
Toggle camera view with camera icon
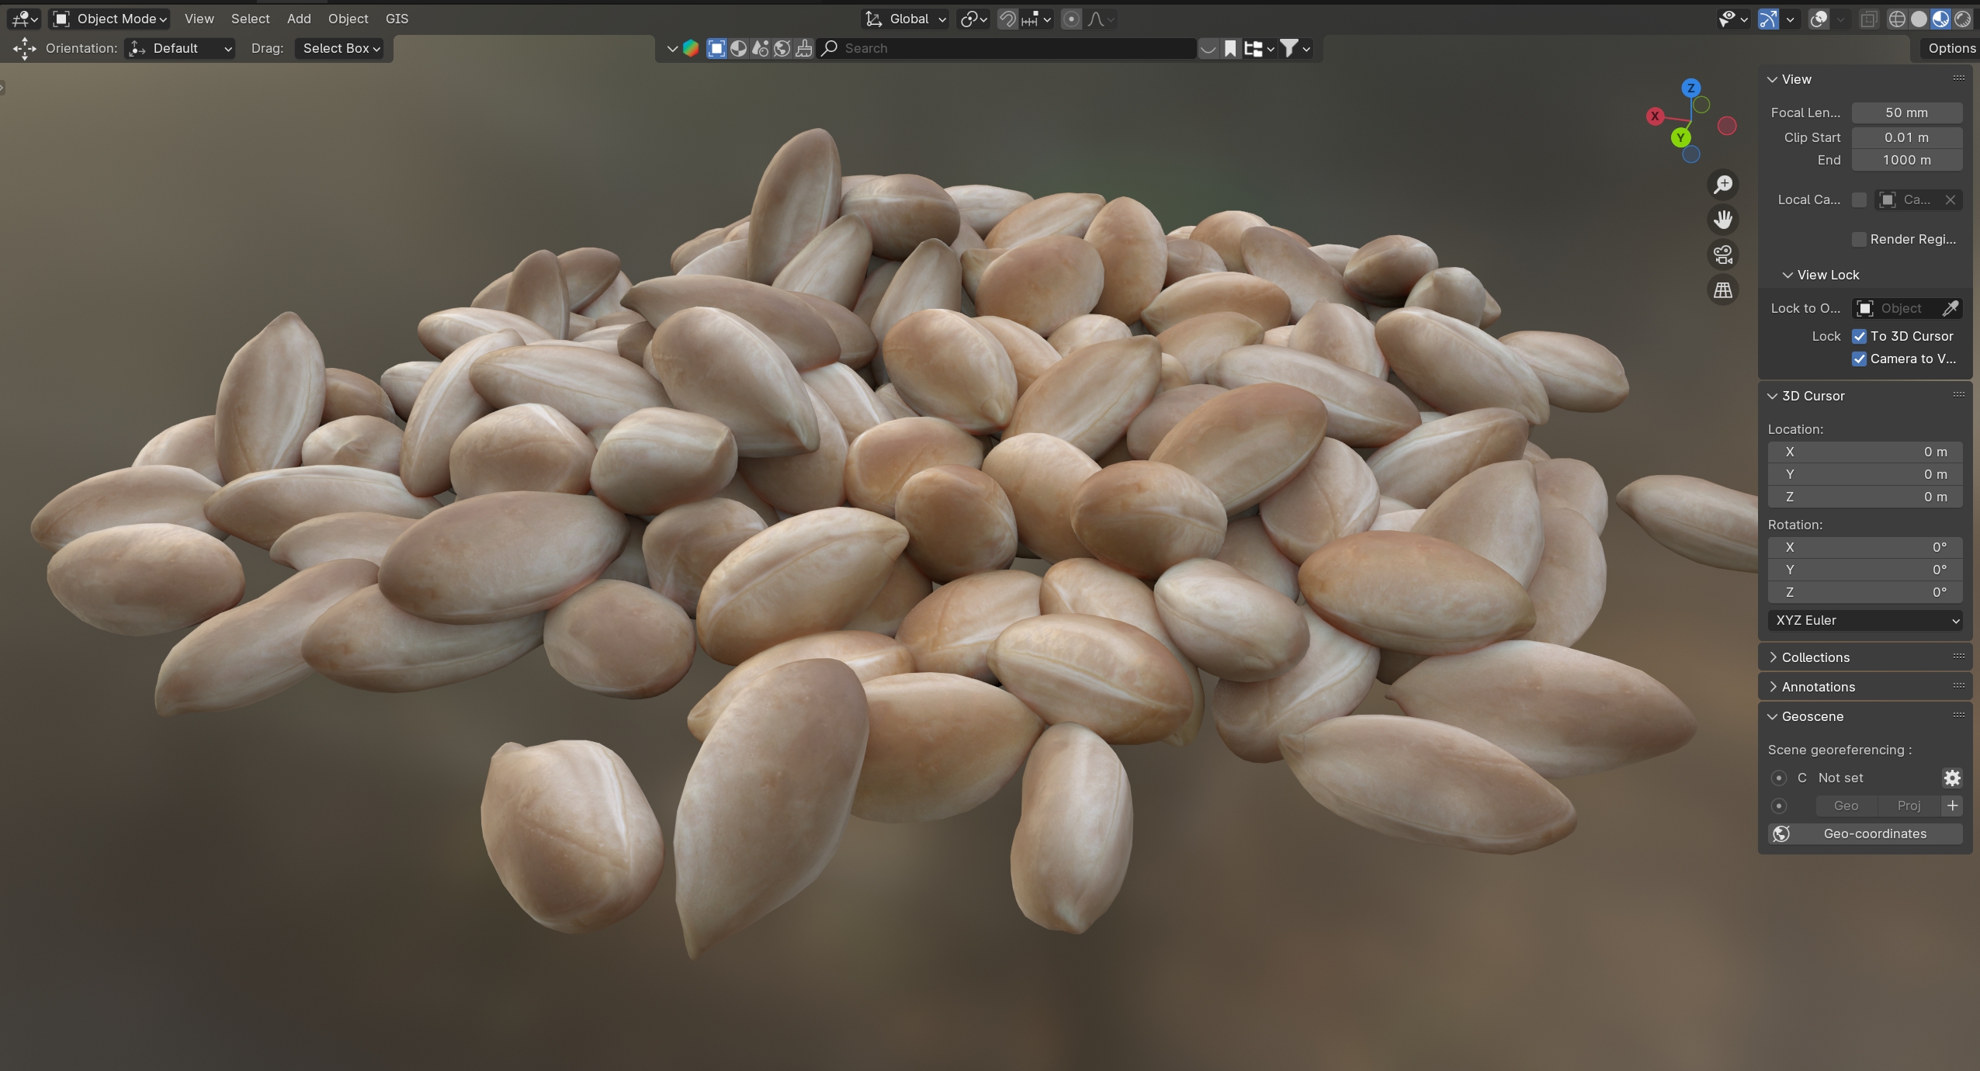pyautogui.click(x=1723, y=255)
